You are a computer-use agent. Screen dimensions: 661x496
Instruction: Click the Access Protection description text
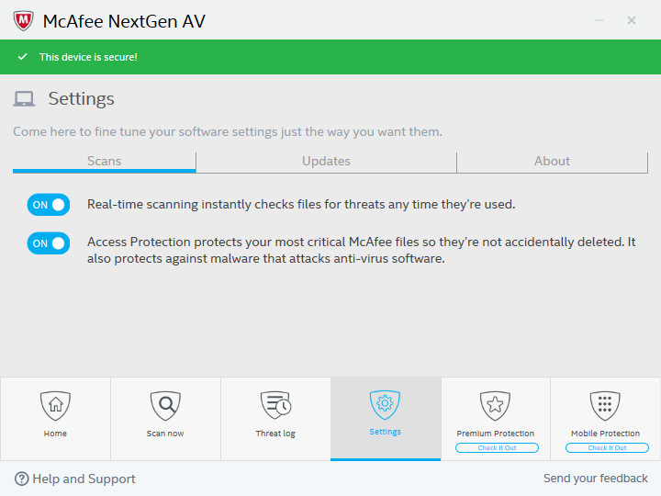[x=362, y=250]
